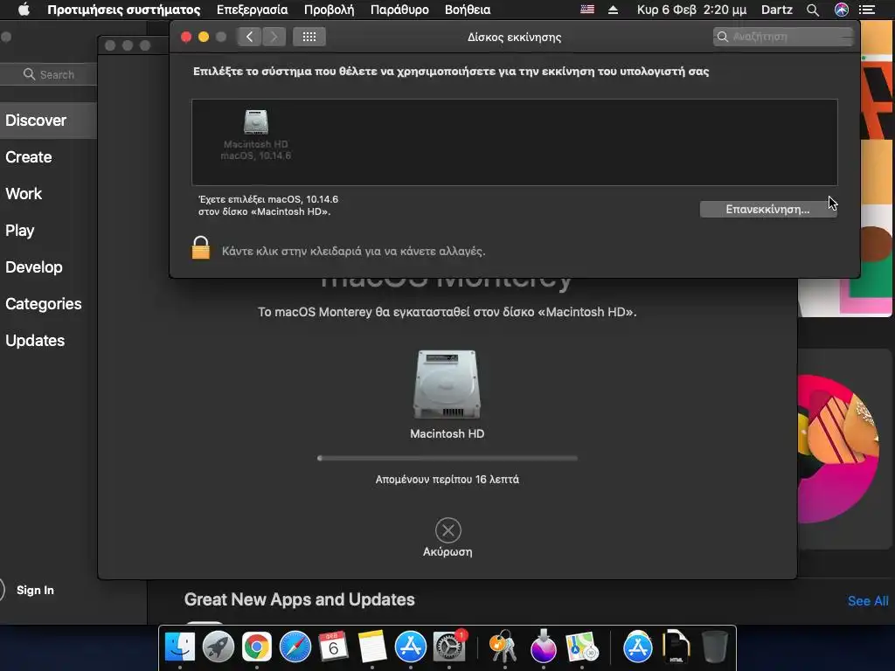The width and height of the screenshot is (895, 671).
Task: Open the Προβολή menu
Action: pyautogui.click(x=329, y=10)
